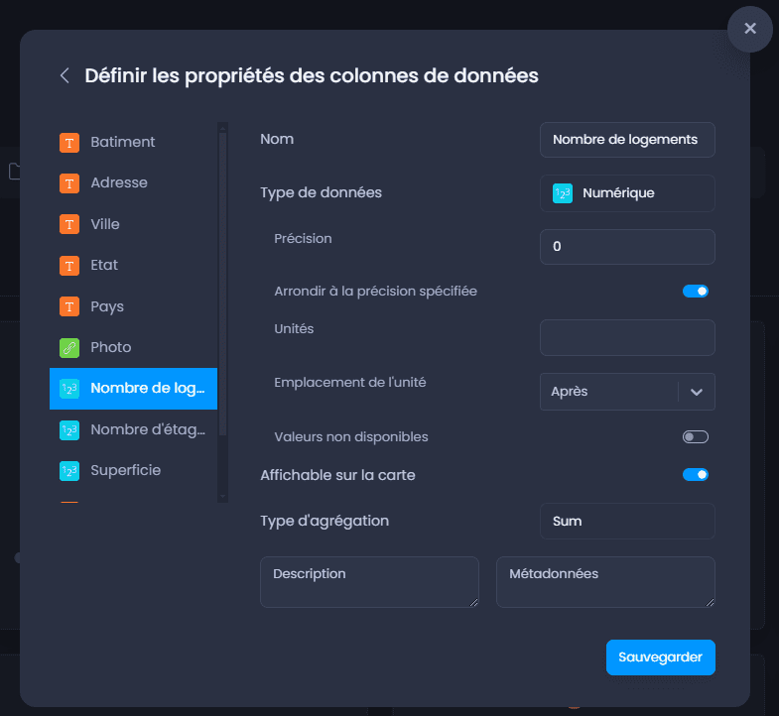This screenshot has height=716, width=779.
Task: Click the Description box resize handle
Action: [x=474, y=603]
